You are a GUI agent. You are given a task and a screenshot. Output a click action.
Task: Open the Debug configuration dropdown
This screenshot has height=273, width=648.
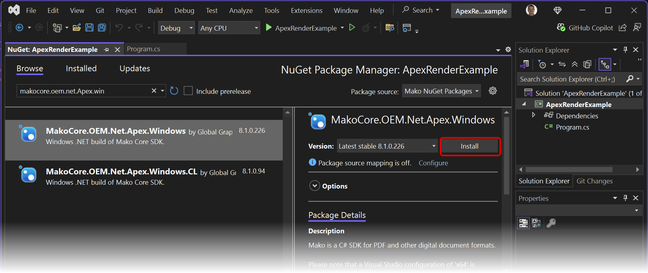pos(176,28)
